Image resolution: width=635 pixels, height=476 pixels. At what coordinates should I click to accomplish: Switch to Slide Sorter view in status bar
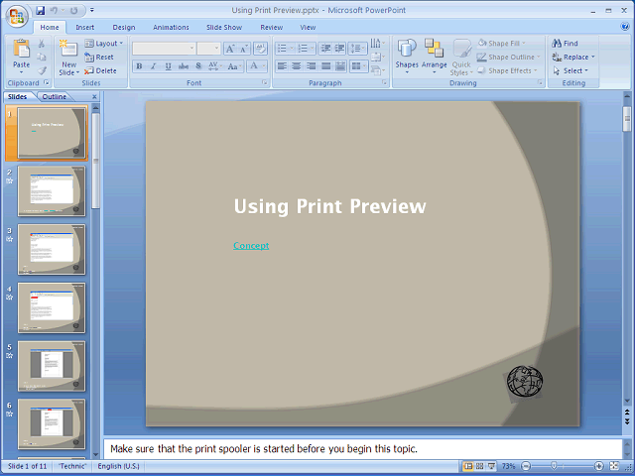click(480, 466)
